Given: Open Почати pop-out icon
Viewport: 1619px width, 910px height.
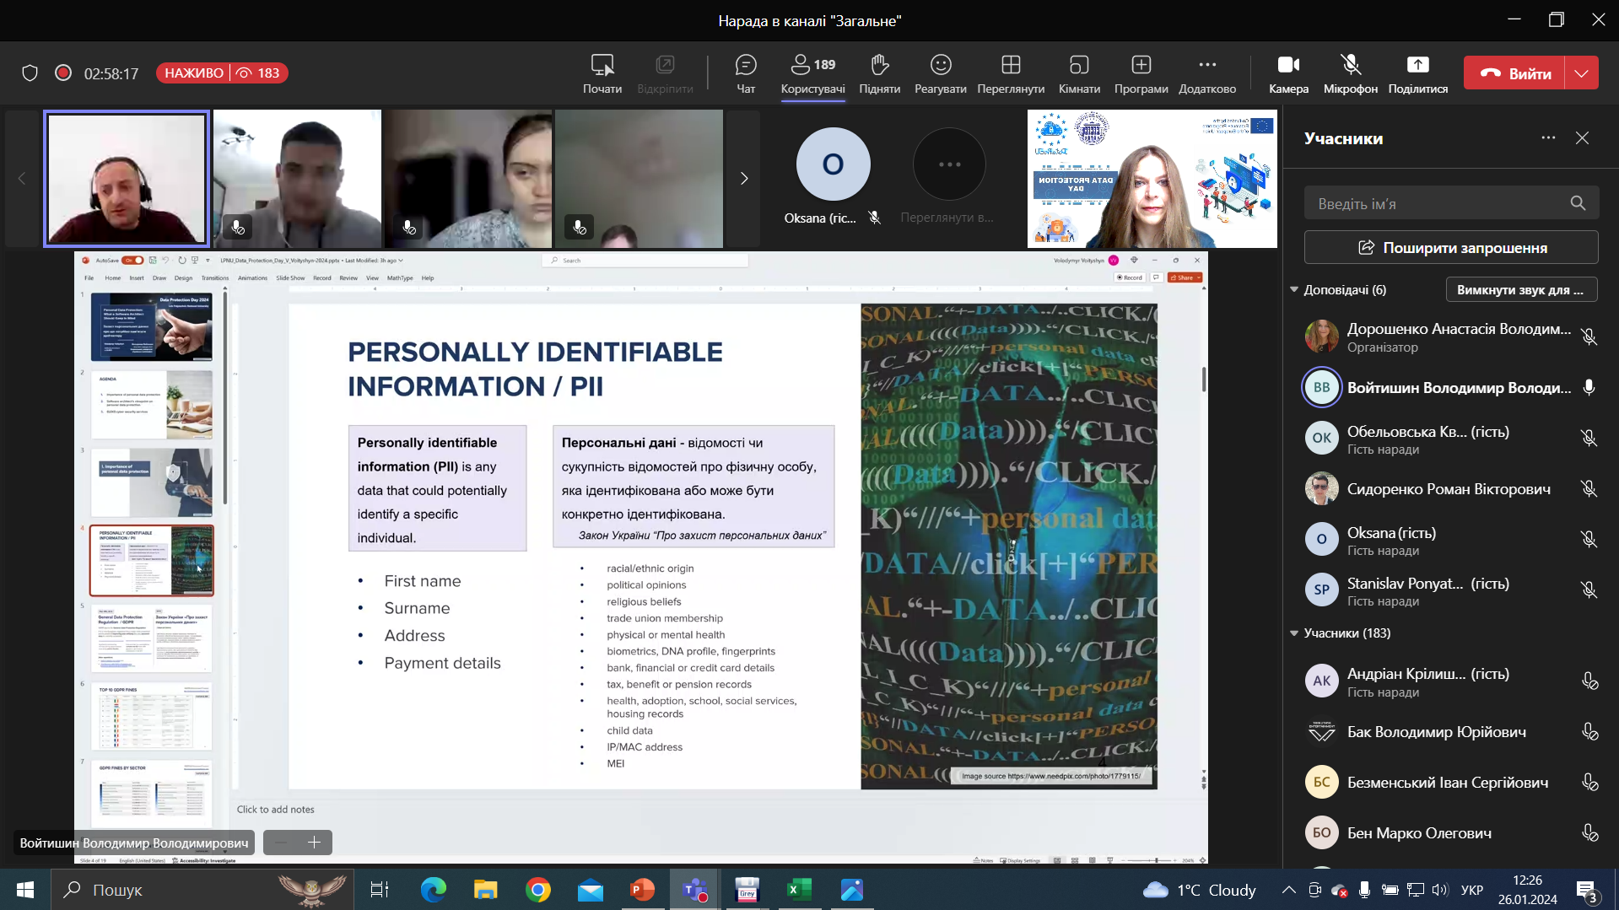Looking at the screenshot, I should click(x=602, y=73).
